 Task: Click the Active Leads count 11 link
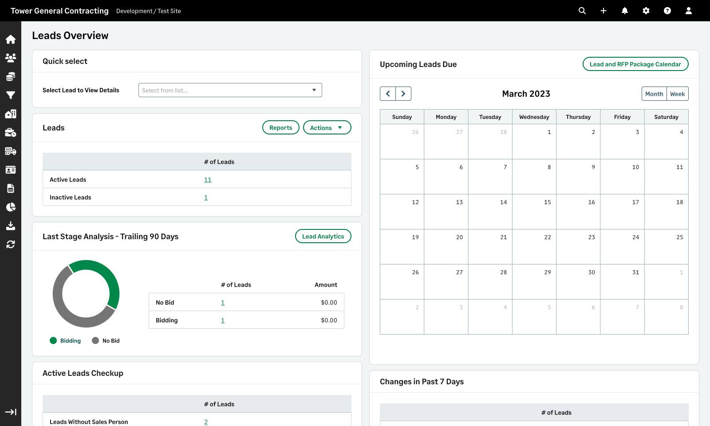(208, 180)
